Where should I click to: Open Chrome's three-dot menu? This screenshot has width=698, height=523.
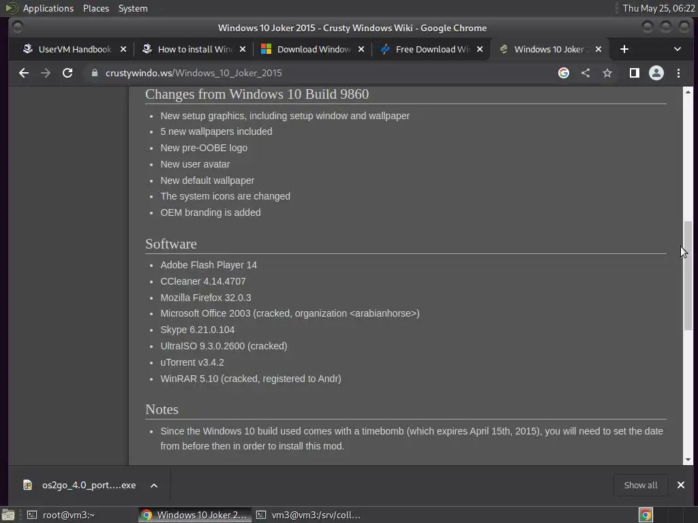[678, 73]
